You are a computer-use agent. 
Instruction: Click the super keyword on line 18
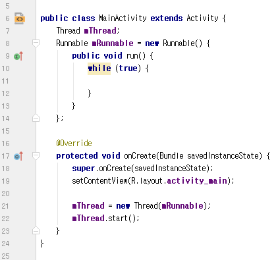(x=84, y=169)
